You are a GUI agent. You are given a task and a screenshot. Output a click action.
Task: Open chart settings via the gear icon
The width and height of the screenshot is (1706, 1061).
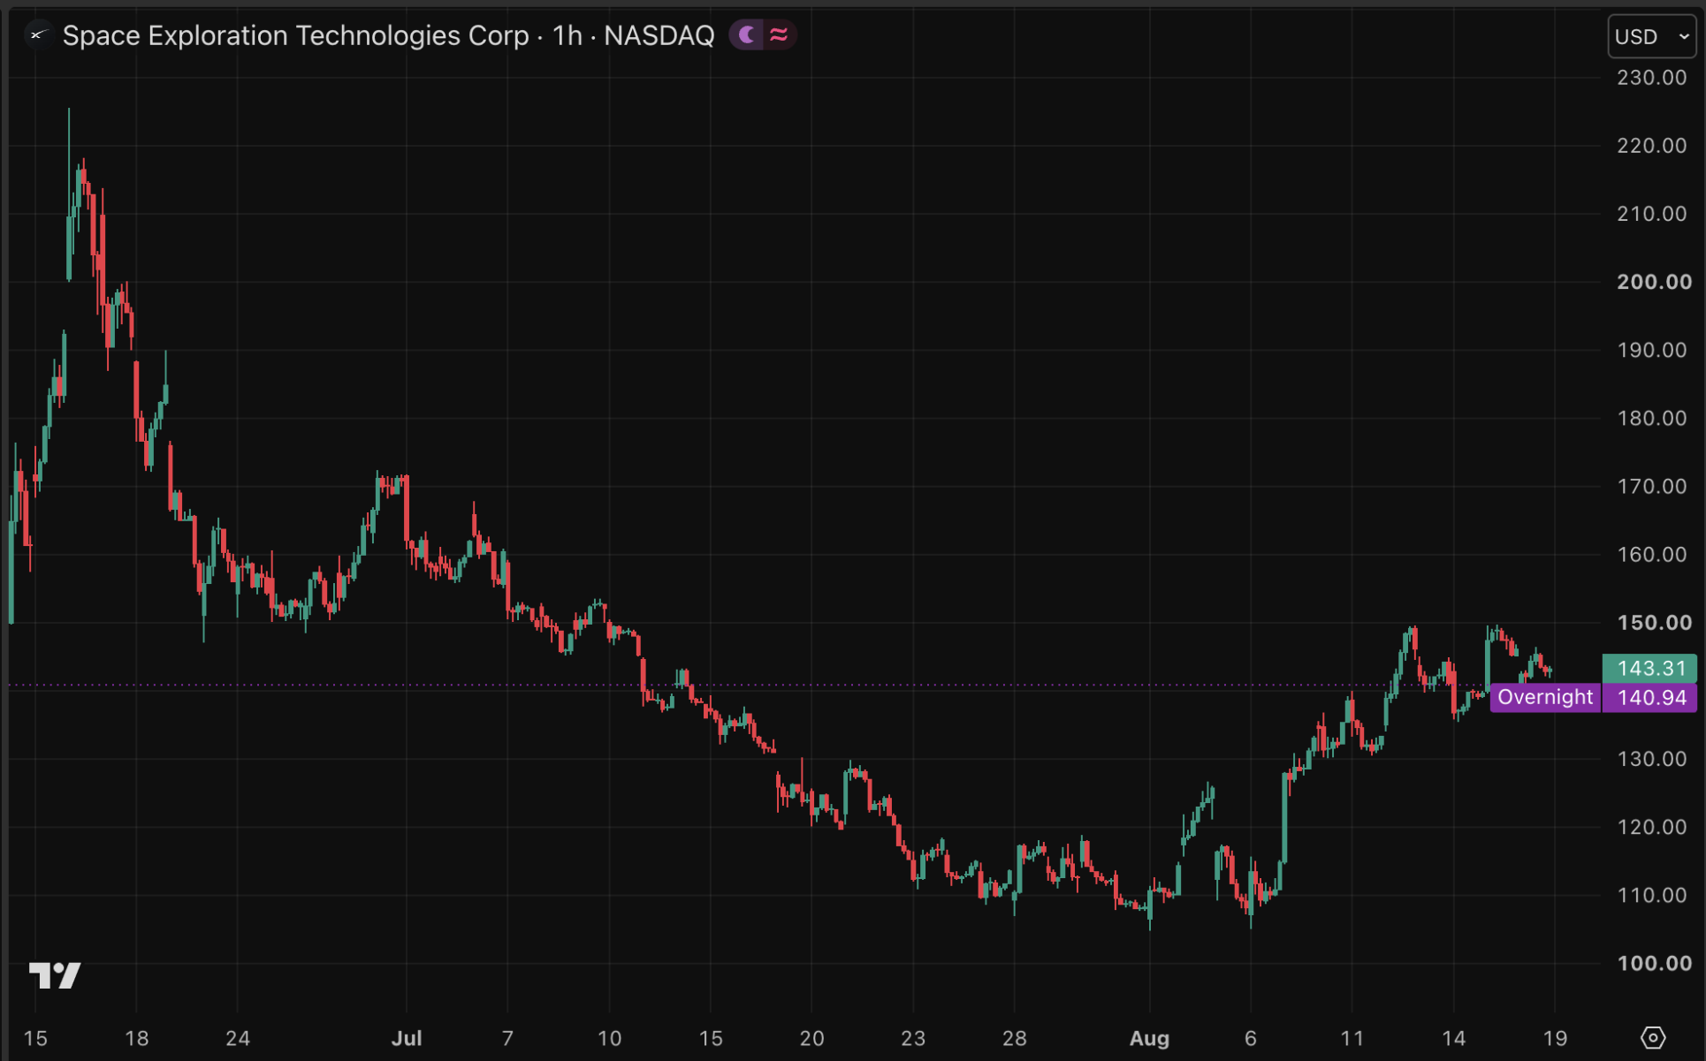(x=1652, y=1037)
